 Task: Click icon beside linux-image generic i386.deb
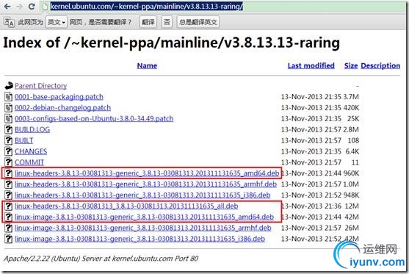pos(9,239)
